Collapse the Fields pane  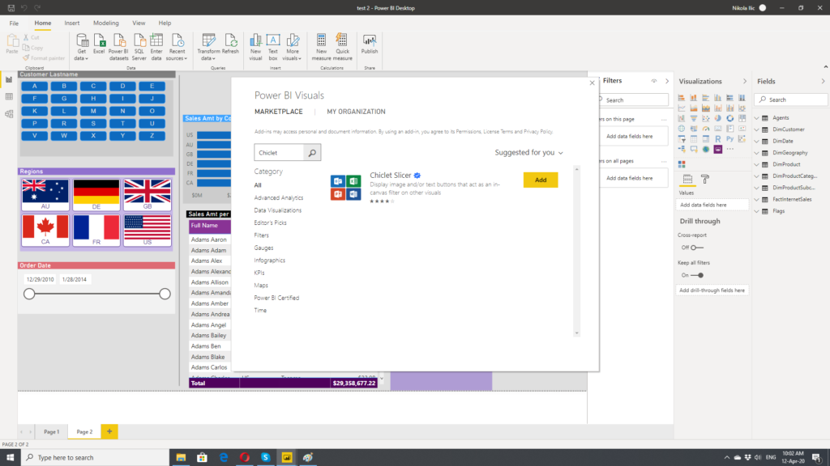tap(824, 82)
